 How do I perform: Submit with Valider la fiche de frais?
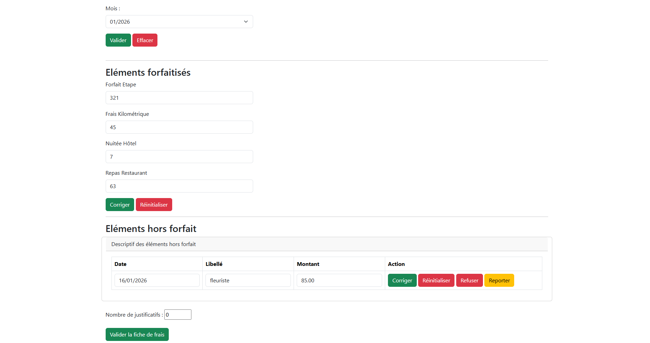pos(137,334)
